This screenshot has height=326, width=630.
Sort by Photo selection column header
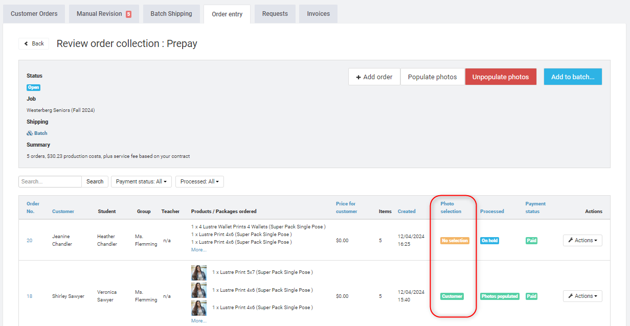coord(451,207)
